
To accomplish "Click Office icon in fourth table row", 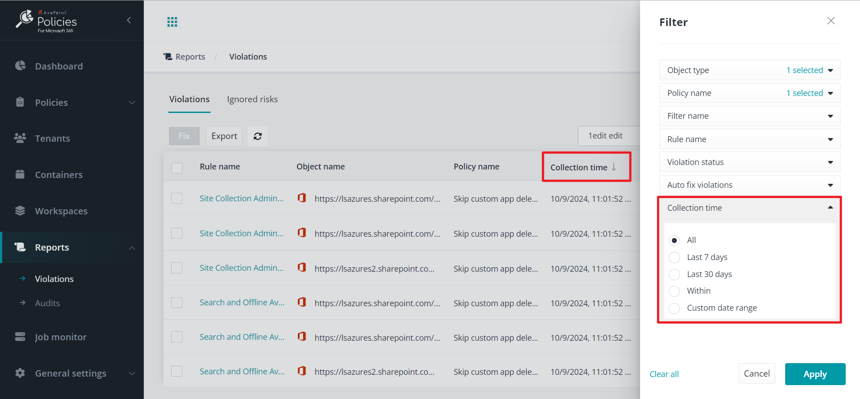I will (x=302, y=302).
